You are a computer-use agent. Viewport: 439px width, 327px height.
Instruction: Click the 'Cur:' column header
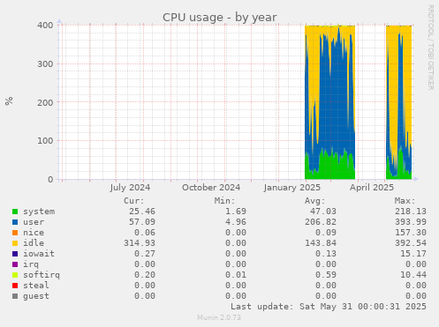[x=134, y=201]
